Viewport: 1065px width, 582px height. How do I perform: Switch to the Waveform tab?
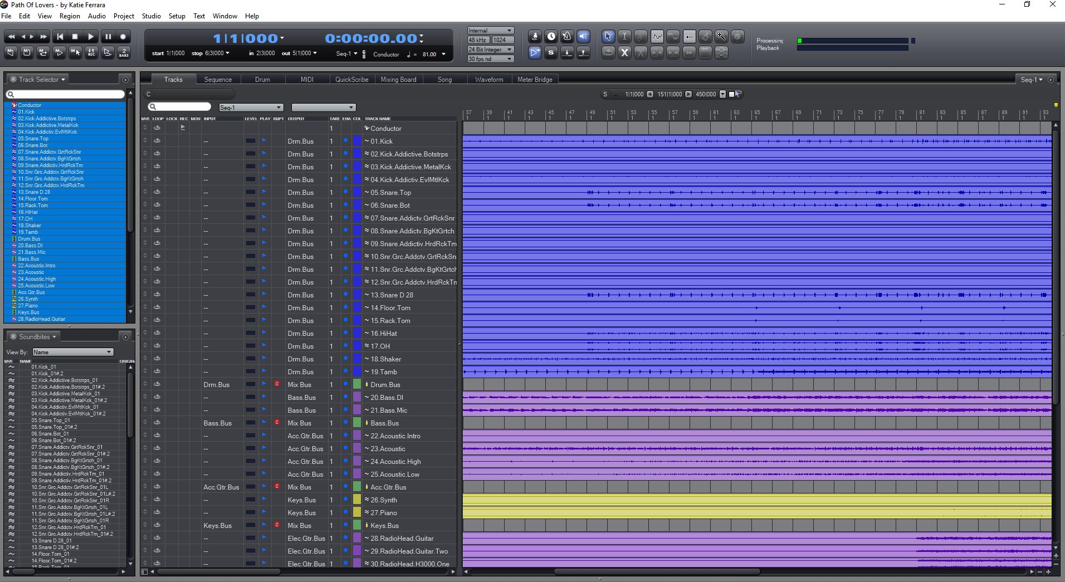coord(489,80)
